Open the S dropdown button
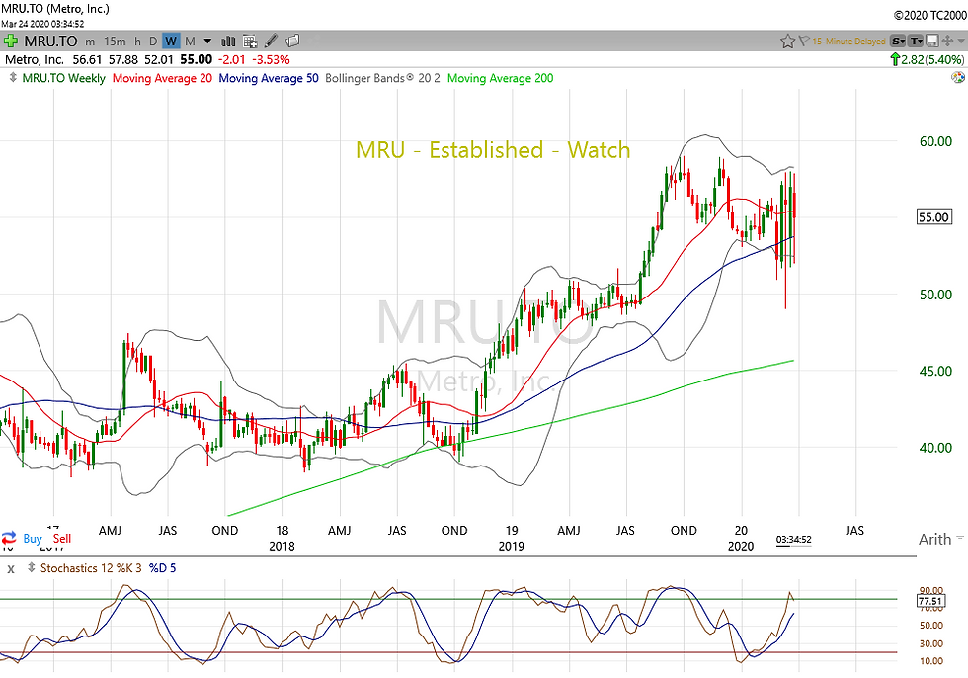Viewport: 968px width, 678px height. (x=898, y=42)
